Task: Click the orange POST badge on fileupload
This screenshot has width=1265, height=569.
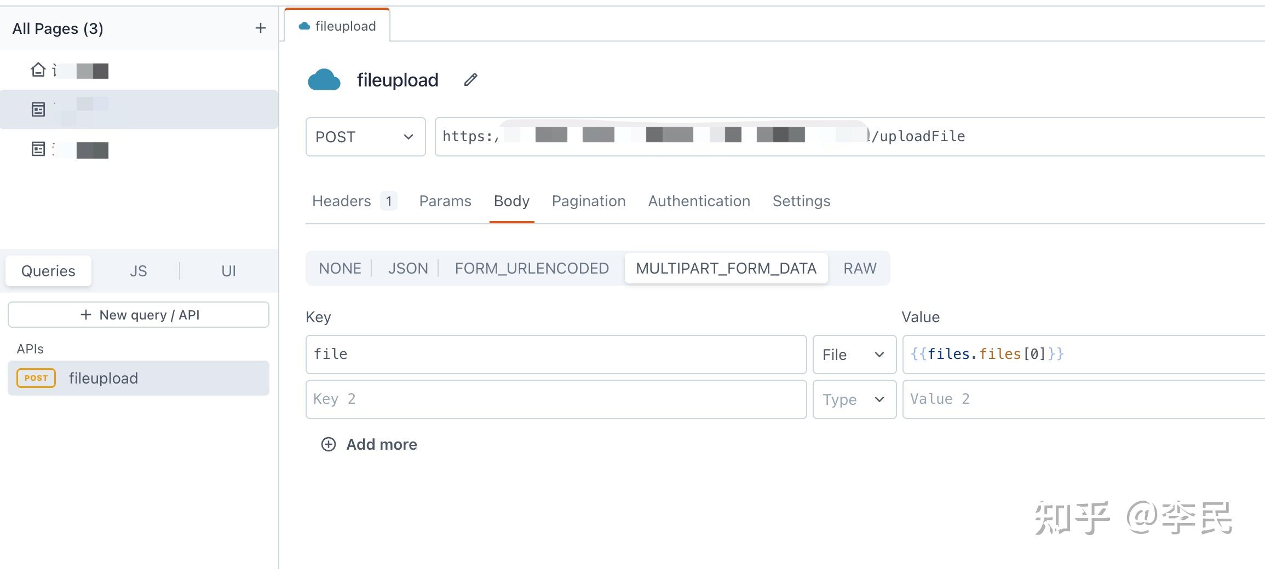Action: click(x=36, y=378)
